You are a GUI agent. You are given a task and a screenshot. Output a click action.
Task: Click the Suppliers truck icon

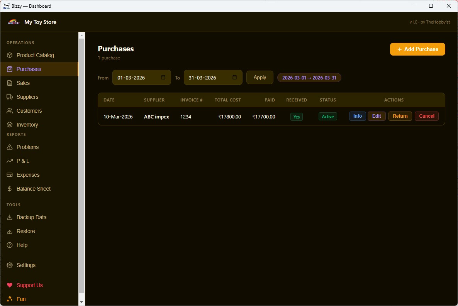(x=10, y=97)
